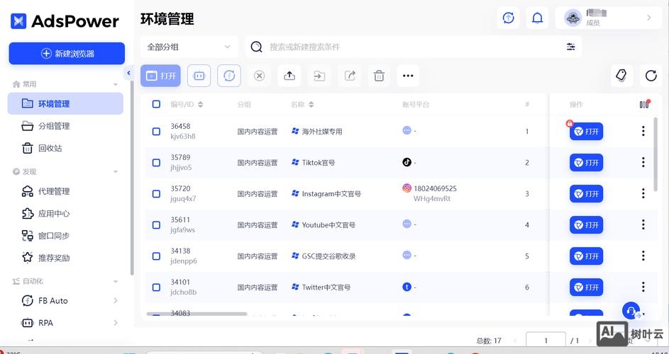Image resolution: width=669 pixels, height=354 pixels.
Task: Click the tag management icon
Action: coord(621,76)
